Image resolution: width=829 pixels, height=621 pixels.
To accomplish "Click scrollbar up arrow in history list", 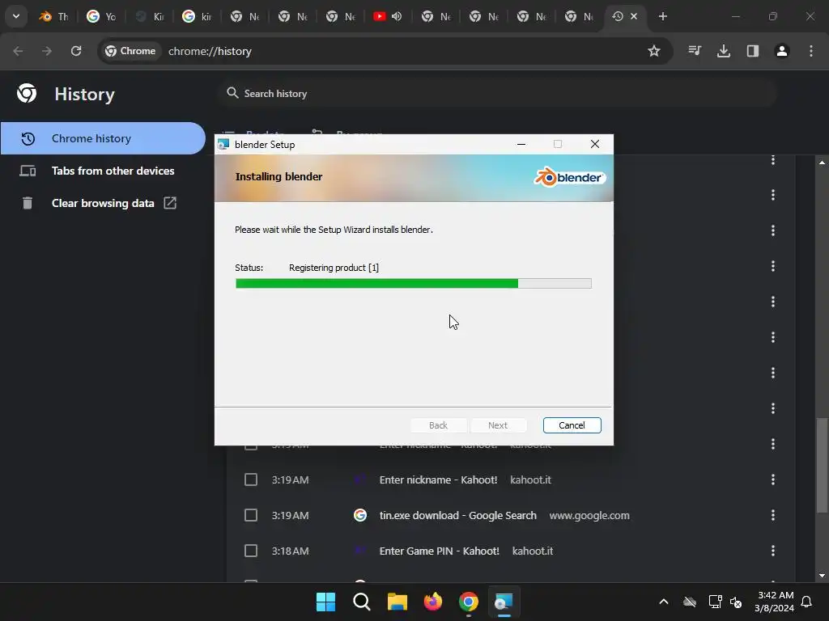I will click(x=822, y=162).
